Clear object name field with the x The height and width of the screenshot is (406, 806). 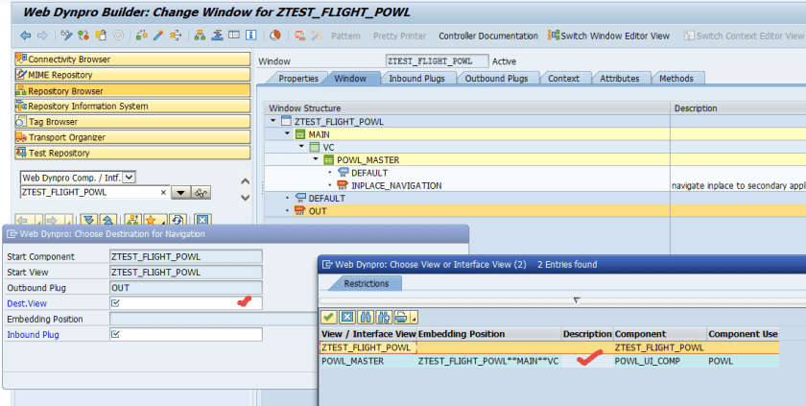pos(163,193)
